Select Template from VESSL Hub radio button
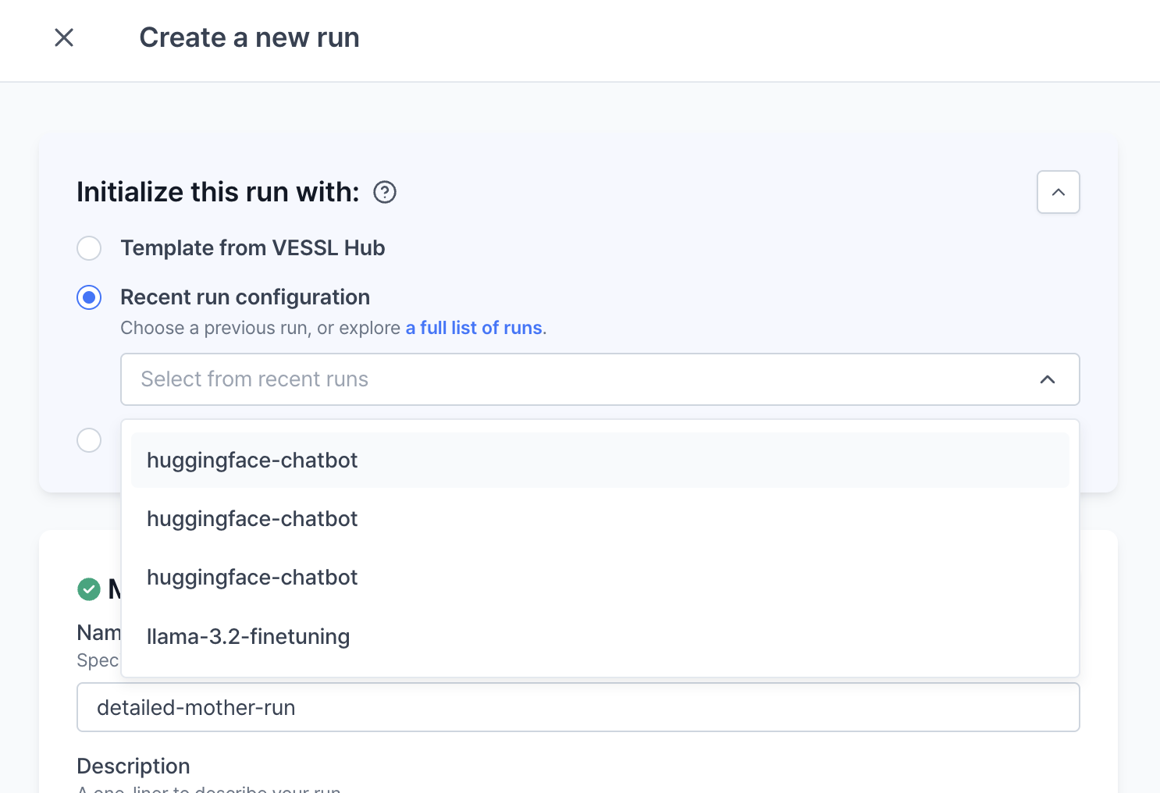The height and width of the screenshot is (793, 1160). point(89,248)
